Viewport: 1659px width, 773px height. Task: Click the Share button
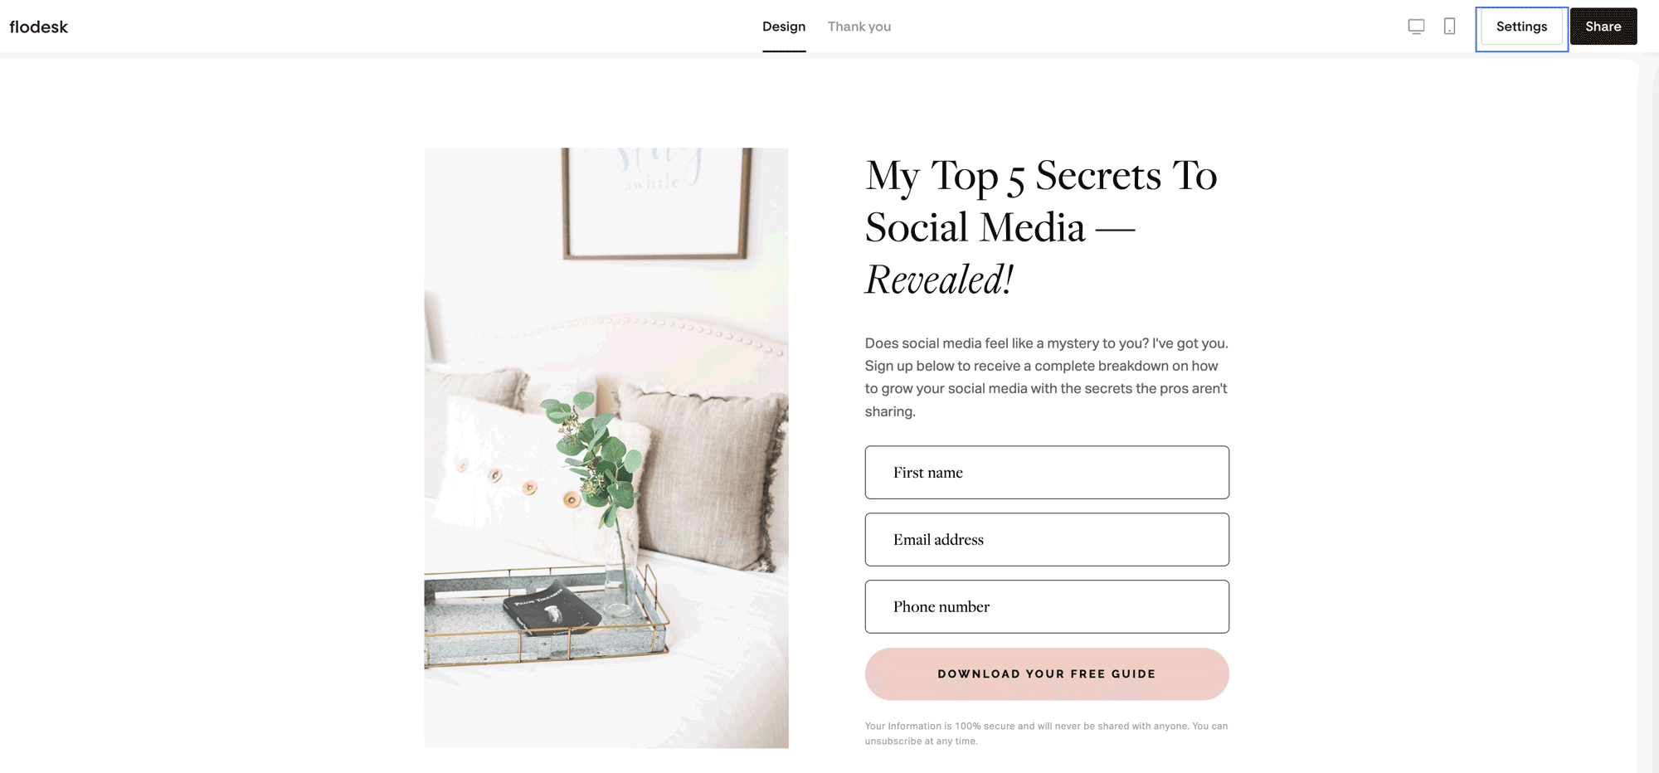(1603, 27)
